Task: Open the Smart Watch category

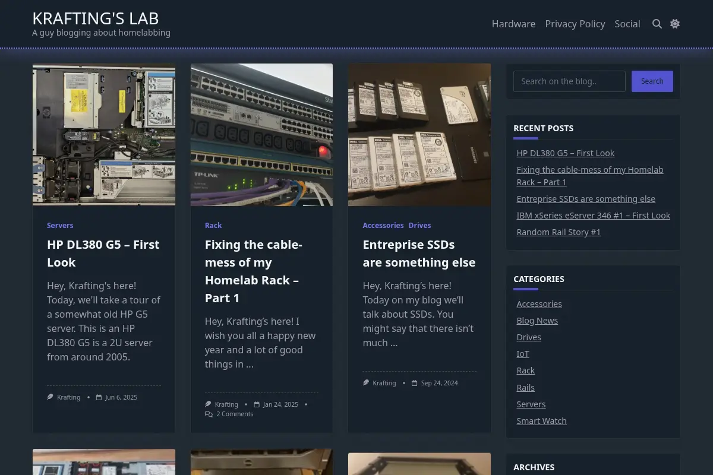Action: pyautogui.click(x=541, y=421)
